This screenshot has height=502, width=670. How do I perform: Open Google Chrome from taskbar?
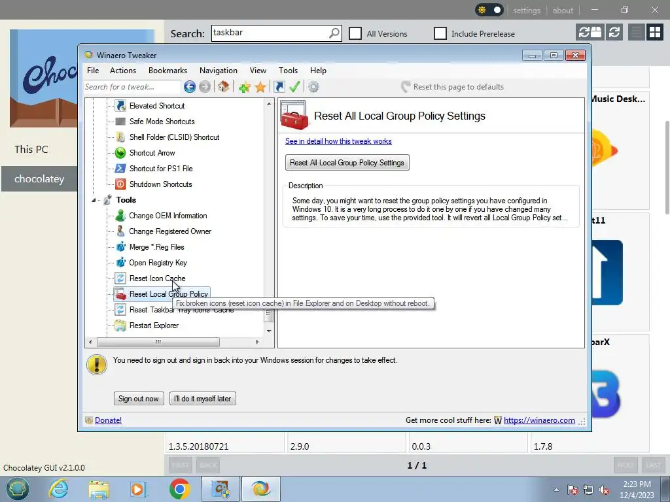point(179,489)
